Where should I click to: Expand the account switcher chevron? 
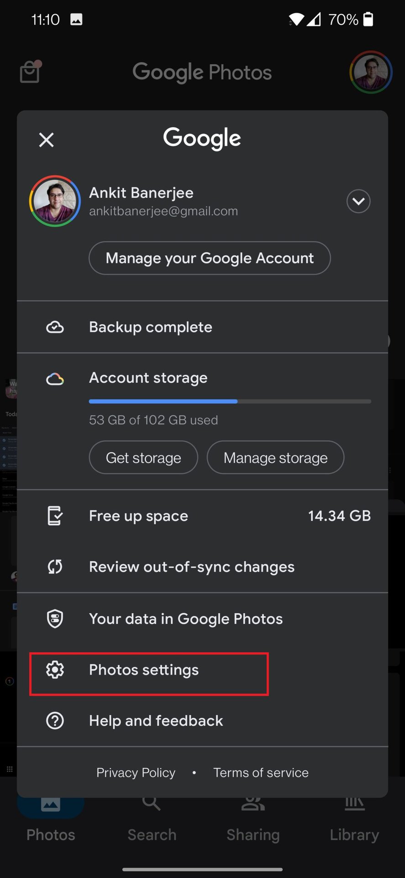pos(358,201)
